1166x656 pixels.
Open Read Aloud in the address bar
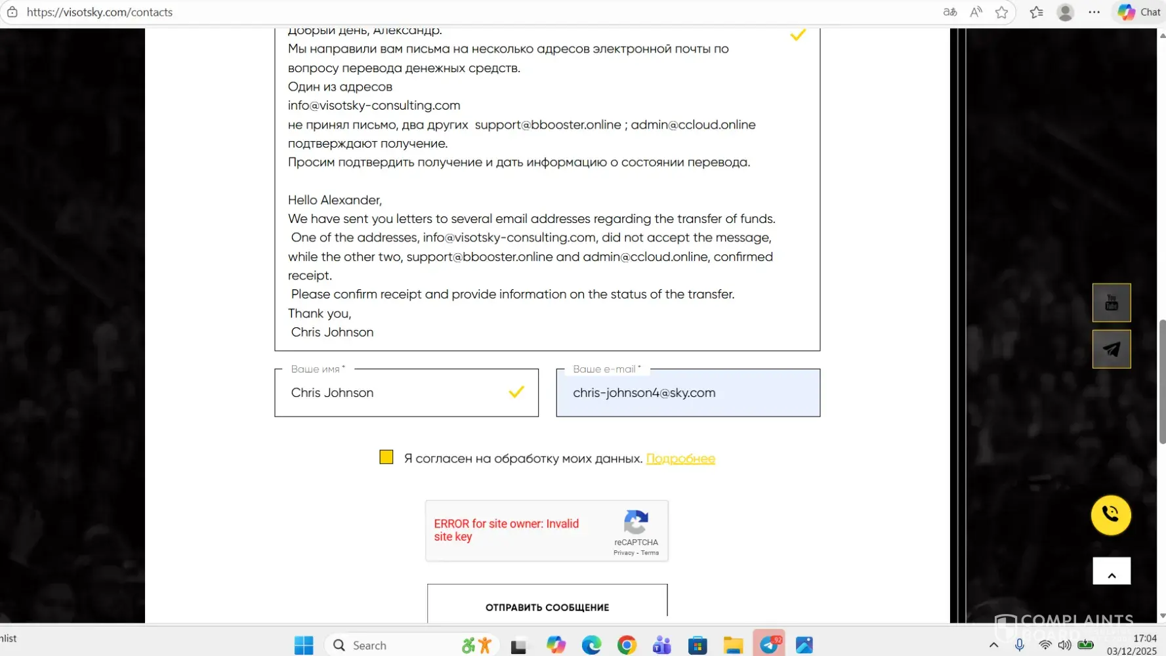[x=976, y=12]
